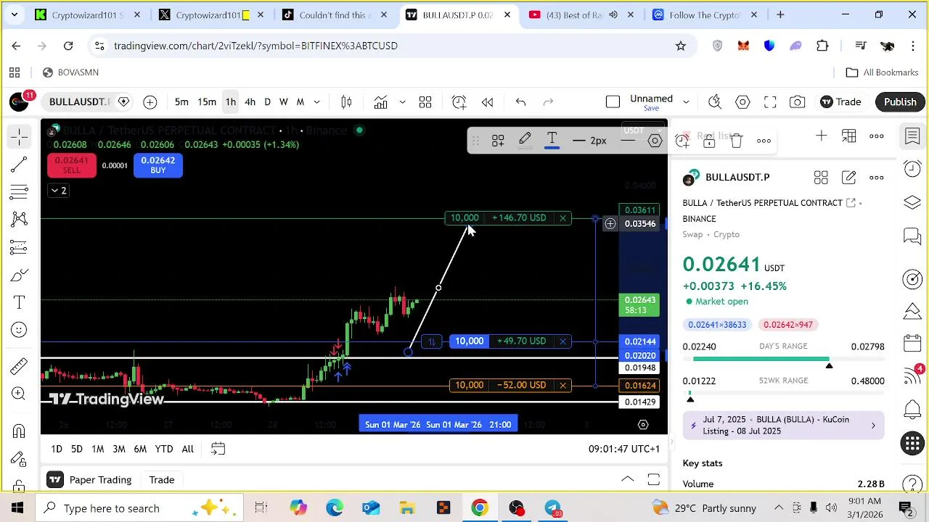Select the 6M date range
This screenshot has width=929, height=522.
(x=140, y=449)
